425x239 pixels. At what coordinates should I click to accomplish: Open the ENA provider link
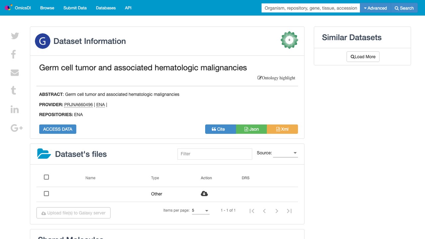point(101,105)
